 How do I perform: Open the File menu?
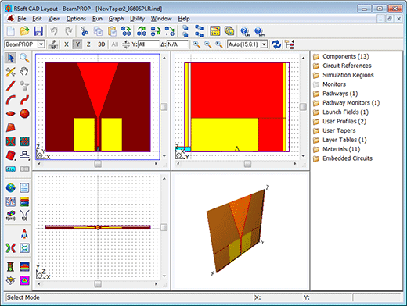coord(22,19)
